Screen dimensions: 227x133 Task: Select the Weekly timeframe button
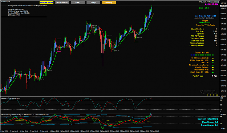(109, 3)
